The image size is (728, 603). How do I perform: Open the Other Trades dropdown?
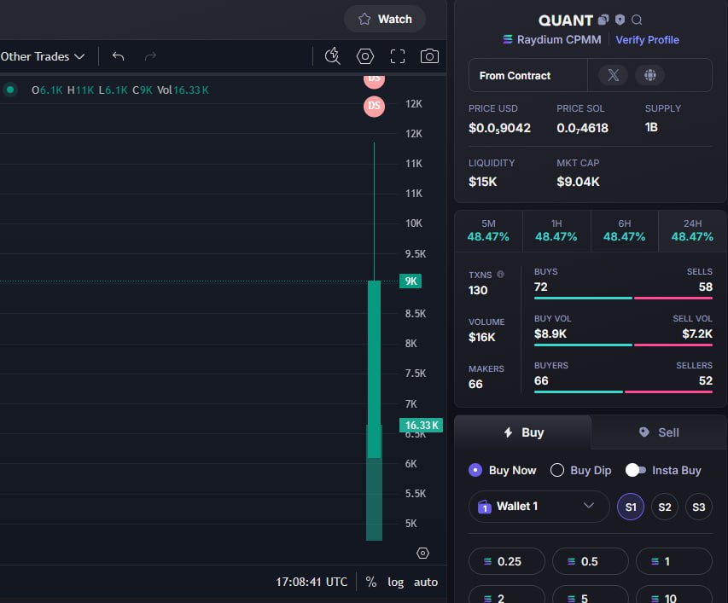click(43, 56)
